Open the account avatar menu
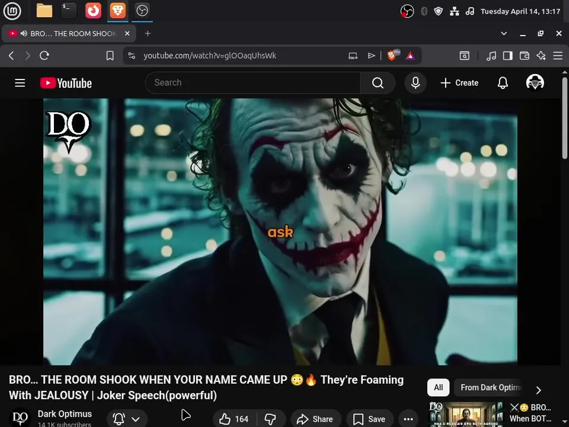The height and width of the screenshot is (427, 569). 535,82
